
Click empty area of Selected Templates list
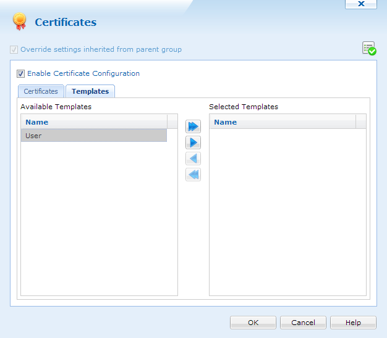coord(287,212)
